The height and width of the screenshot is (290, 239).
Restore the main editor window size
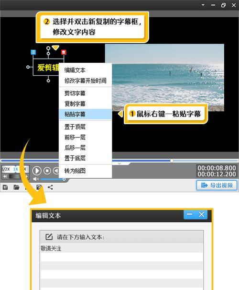[223, 5]
